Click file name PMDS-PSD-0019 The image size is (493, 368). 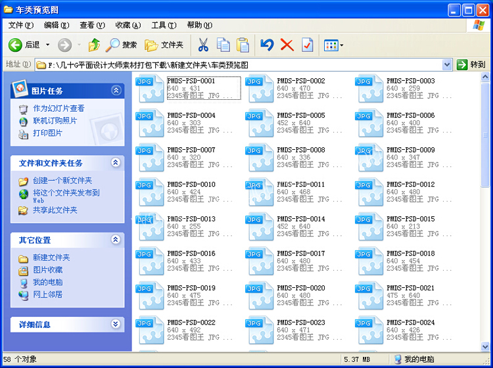pyautogui.click(x=191, y=288)
